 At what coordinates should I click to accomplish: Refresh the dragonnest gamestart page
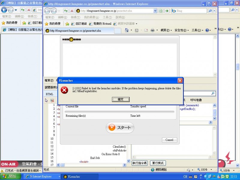click(66, 11)
